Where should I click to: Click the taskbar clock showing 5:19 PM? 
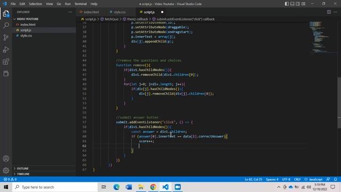[320, 187]
